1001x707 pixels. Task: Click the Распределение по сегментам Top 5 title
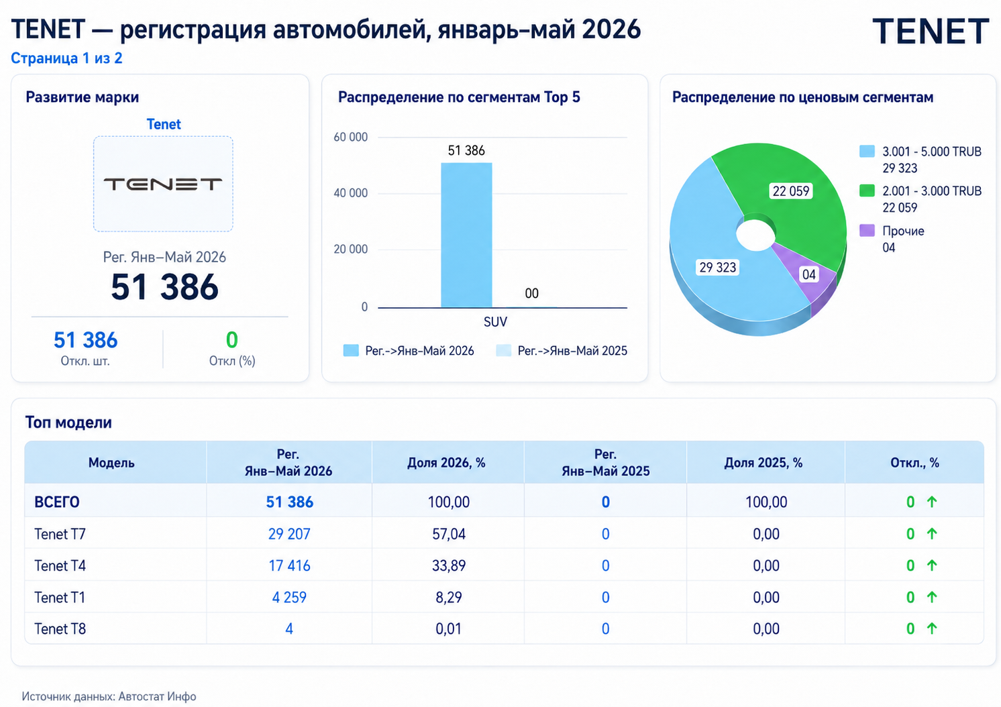point(459,97)
